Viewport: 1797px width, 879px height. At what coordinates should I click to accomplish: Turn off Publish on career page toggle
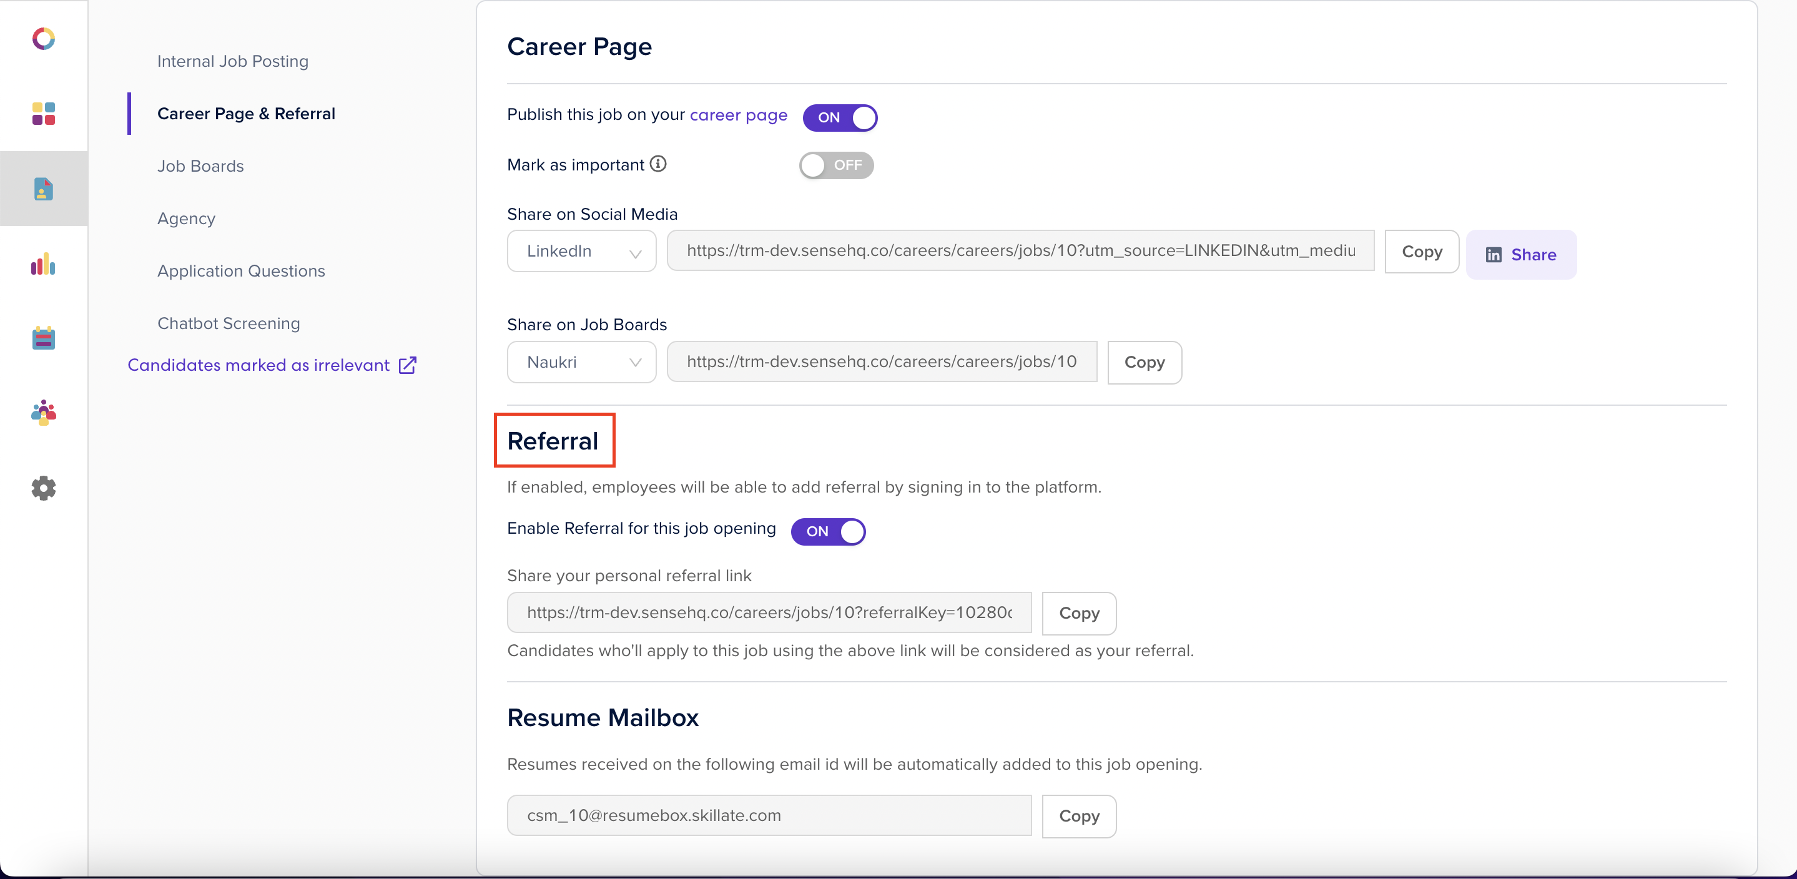[840, 117]
